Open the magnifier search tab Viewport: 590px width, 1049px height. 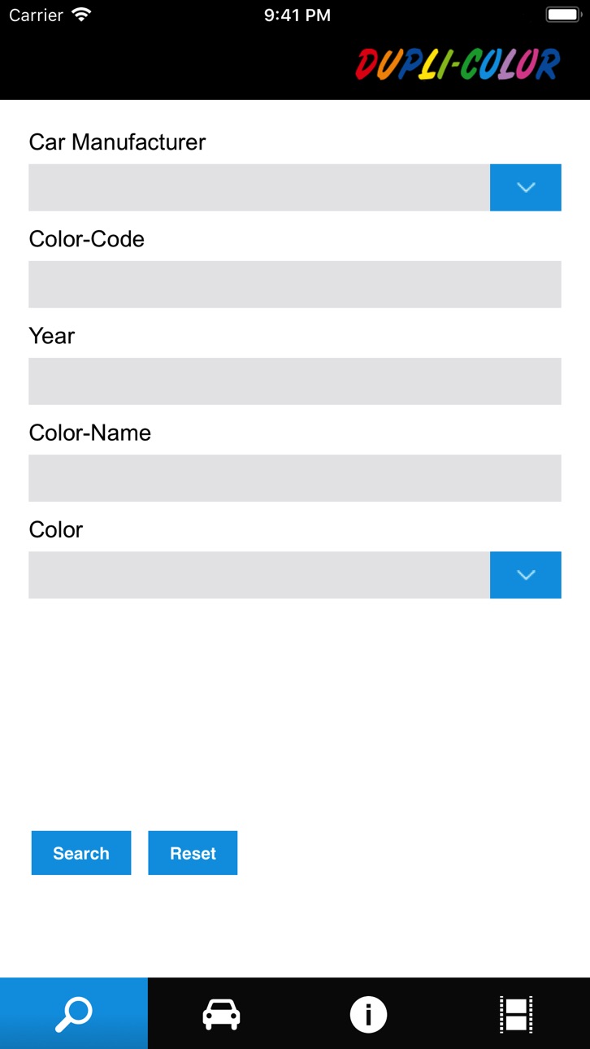coord(74,1013)
